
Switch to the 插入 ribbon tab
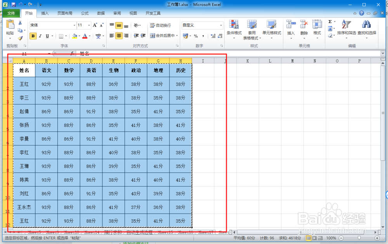click(x=45, y=13)
